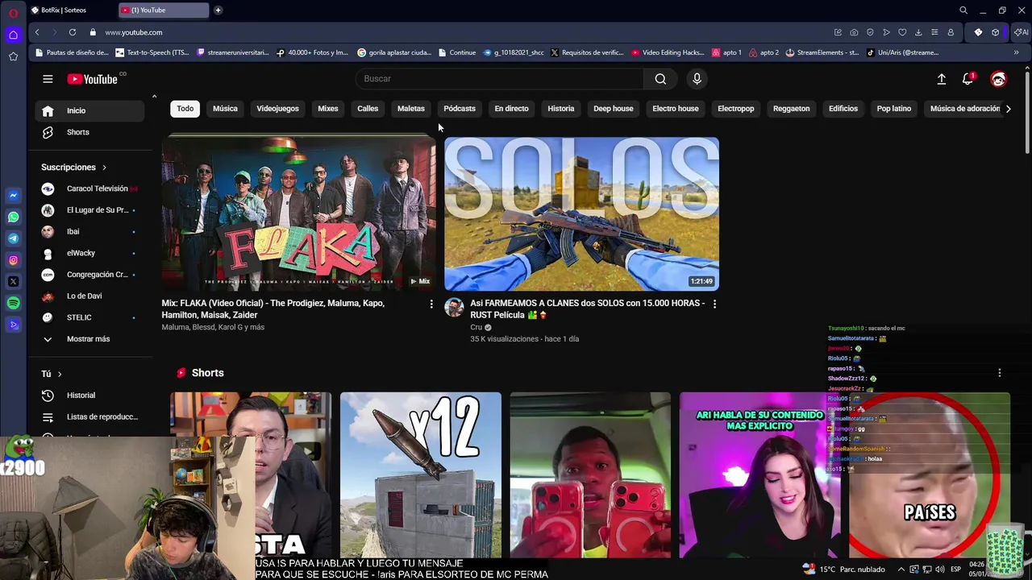Image resolution: width=1032 pixels, height=580 pixels.
Task: Reload the current page
Action: [73, 32]
